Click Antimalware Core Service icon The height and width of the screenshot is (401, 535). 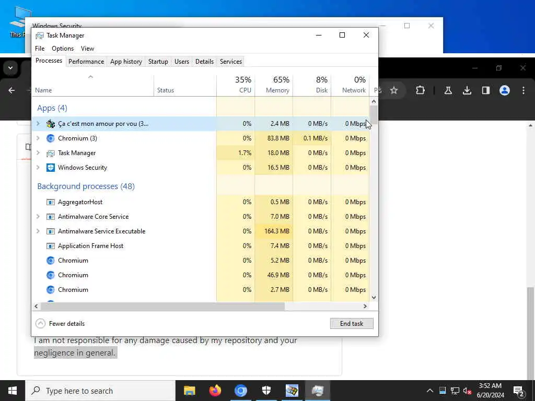(x=51, y=217)
